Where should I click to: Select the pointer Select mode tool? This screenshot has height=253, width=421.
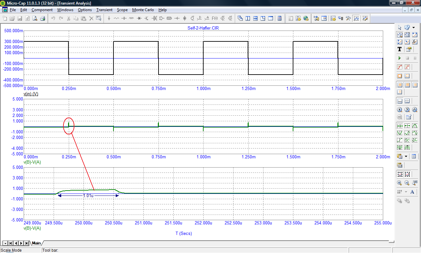click(x=400, y=28)
